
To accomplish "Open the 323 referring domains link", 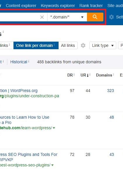I will pyautogui.click(x=110, y=91).
